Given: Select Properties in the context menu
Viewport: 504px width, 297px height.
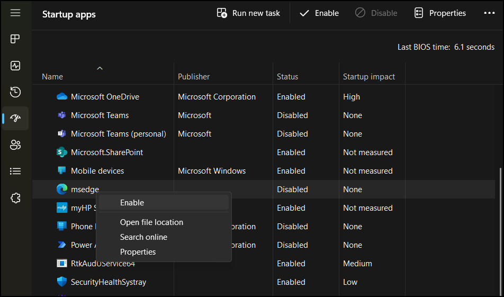Looking at the screenshot, I should [138, 252].
